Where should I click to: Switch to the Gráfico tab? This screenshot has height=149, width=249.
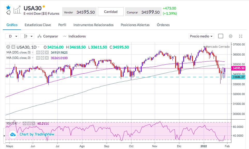click(x=12, y=25)
